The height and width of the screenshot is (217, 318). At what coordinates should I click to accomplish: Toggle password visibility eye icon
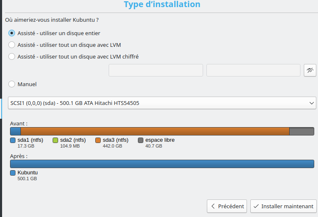(x=310, y=70)
